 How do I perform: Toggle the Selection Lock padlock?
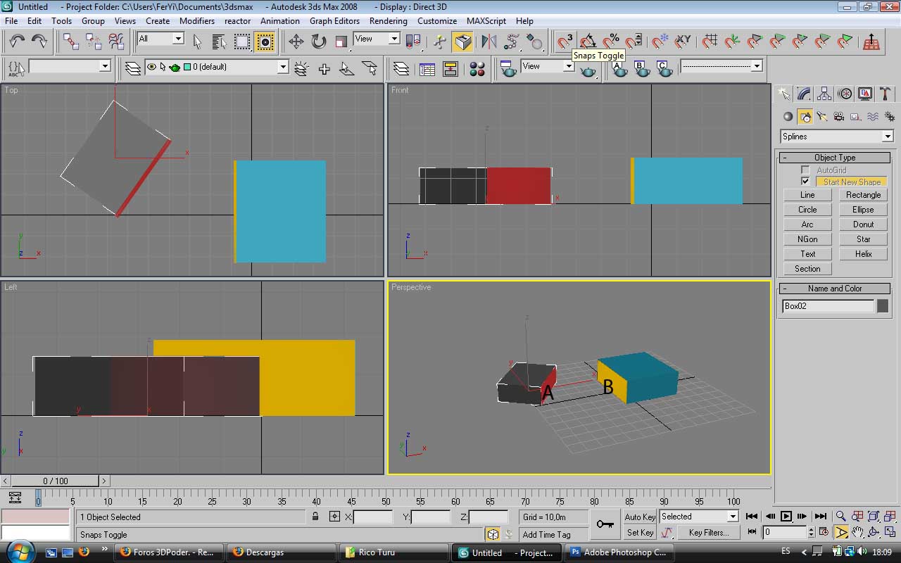[315, 517]
